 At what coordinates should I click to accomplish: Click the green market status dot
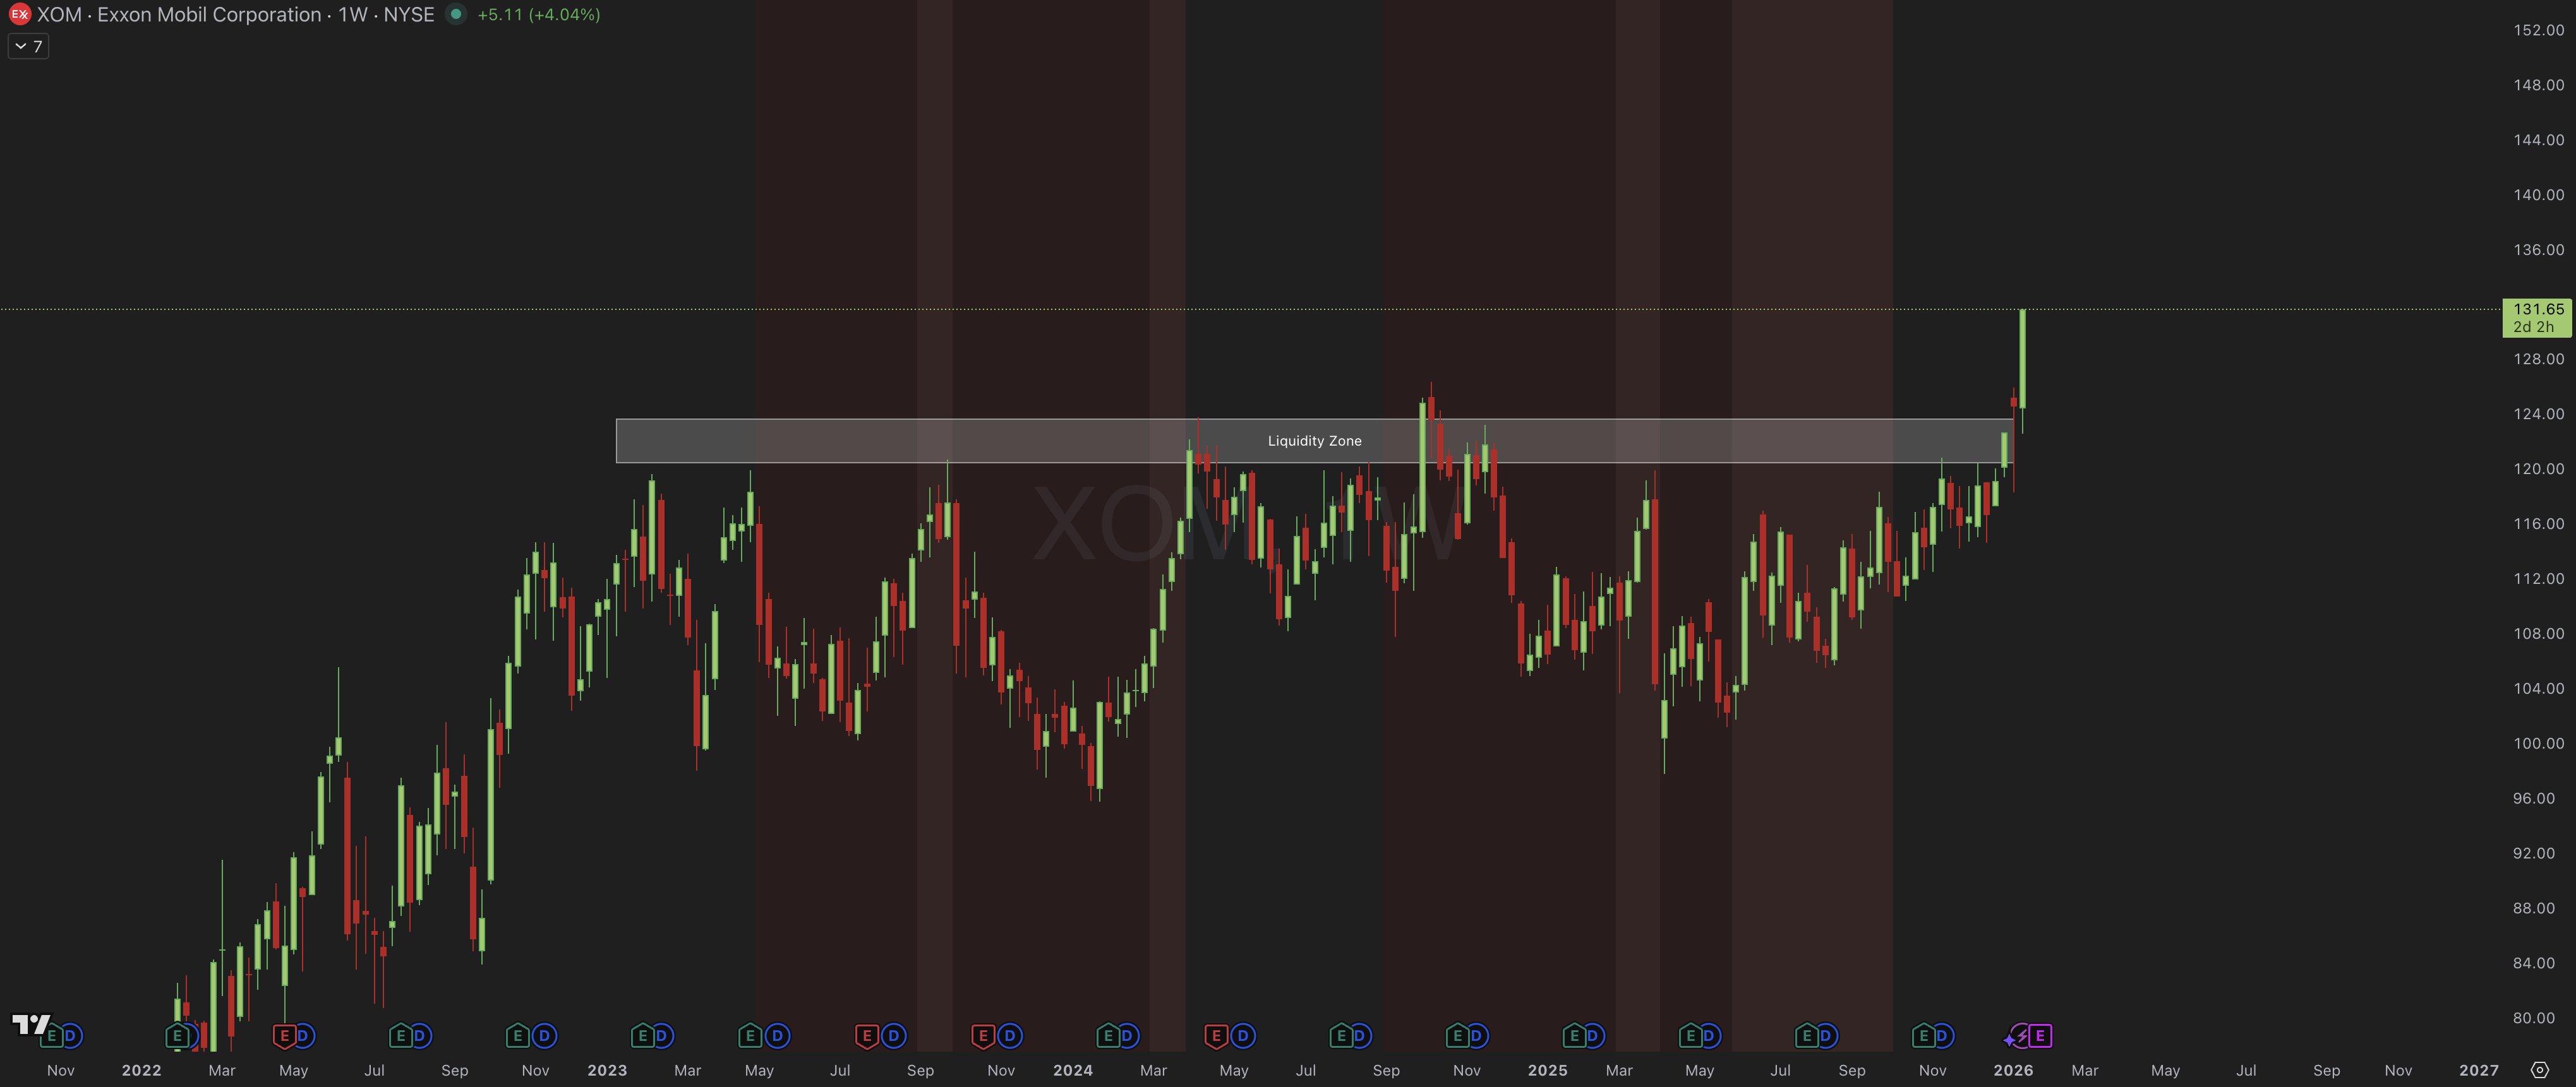tap(456, 14)
